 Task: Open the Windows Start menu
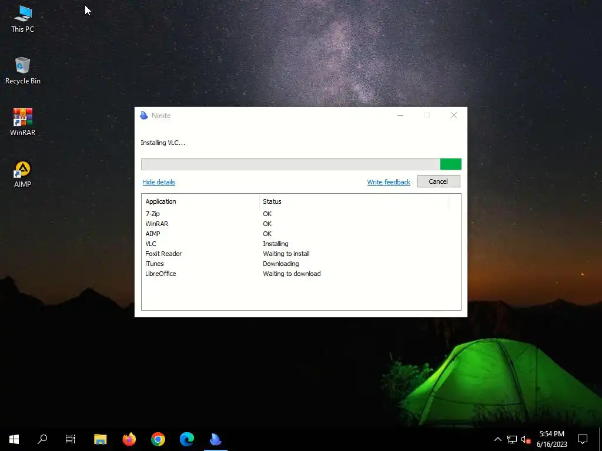[x=14, y=439]
